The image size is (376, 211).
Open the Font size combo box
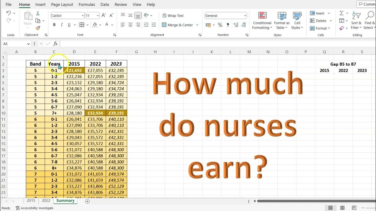pos(92,16)
